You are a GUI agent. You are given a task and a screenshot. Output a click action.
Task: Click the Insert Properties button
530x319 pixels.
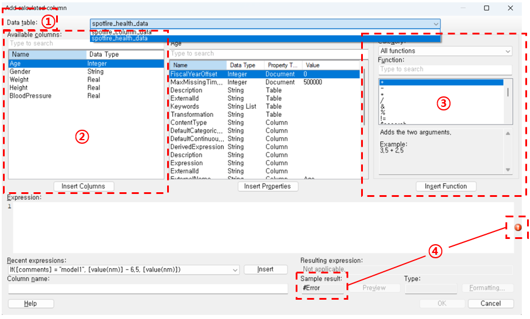[268, 186]
